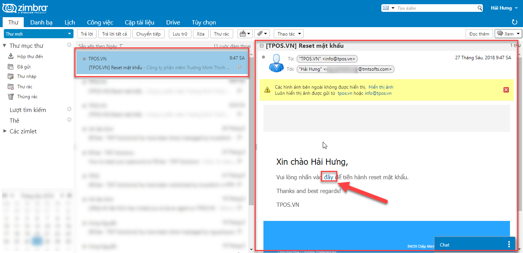Viewport: 523px width, 253px height.
Task: Click the Lưu trữ archive button
Action: (x=180, y=34)
